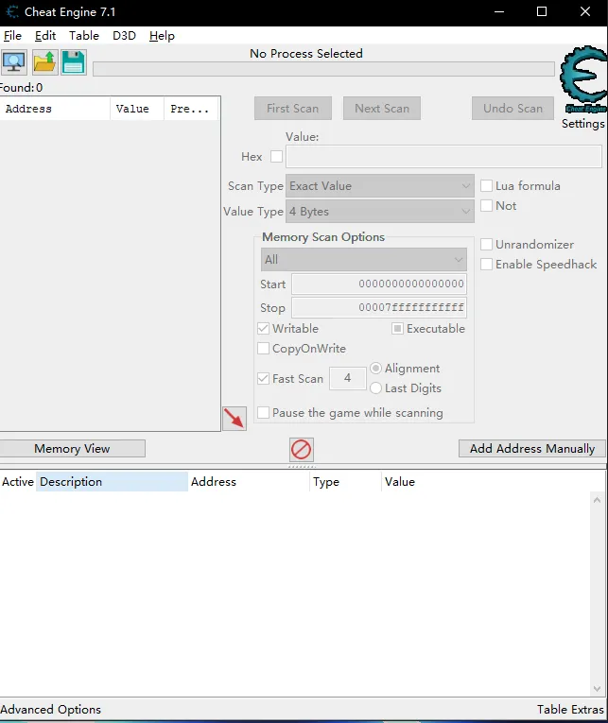This screenshot has height=723, width=608.
Task: Expand the Scan Type dropdown
Action: coord(379,186)
